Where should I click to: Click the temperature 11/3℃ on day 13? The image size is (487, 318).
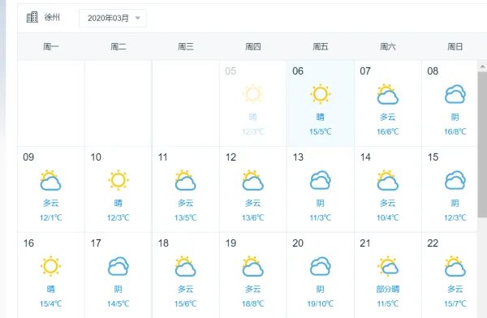tap(321, 217)
